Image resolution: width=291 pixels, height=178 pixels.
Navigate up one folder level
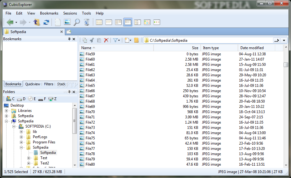(37, 22)
